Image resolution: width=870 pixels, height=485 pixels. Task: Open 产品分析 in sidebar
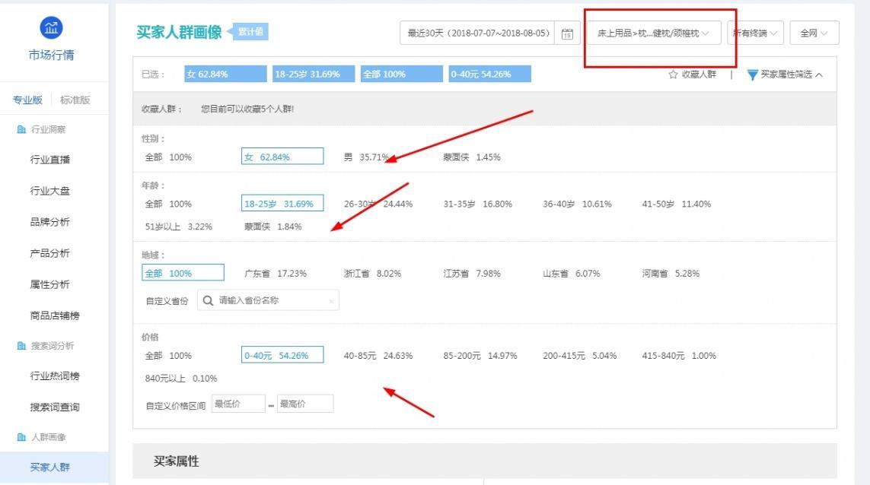(x=50, y=253)
